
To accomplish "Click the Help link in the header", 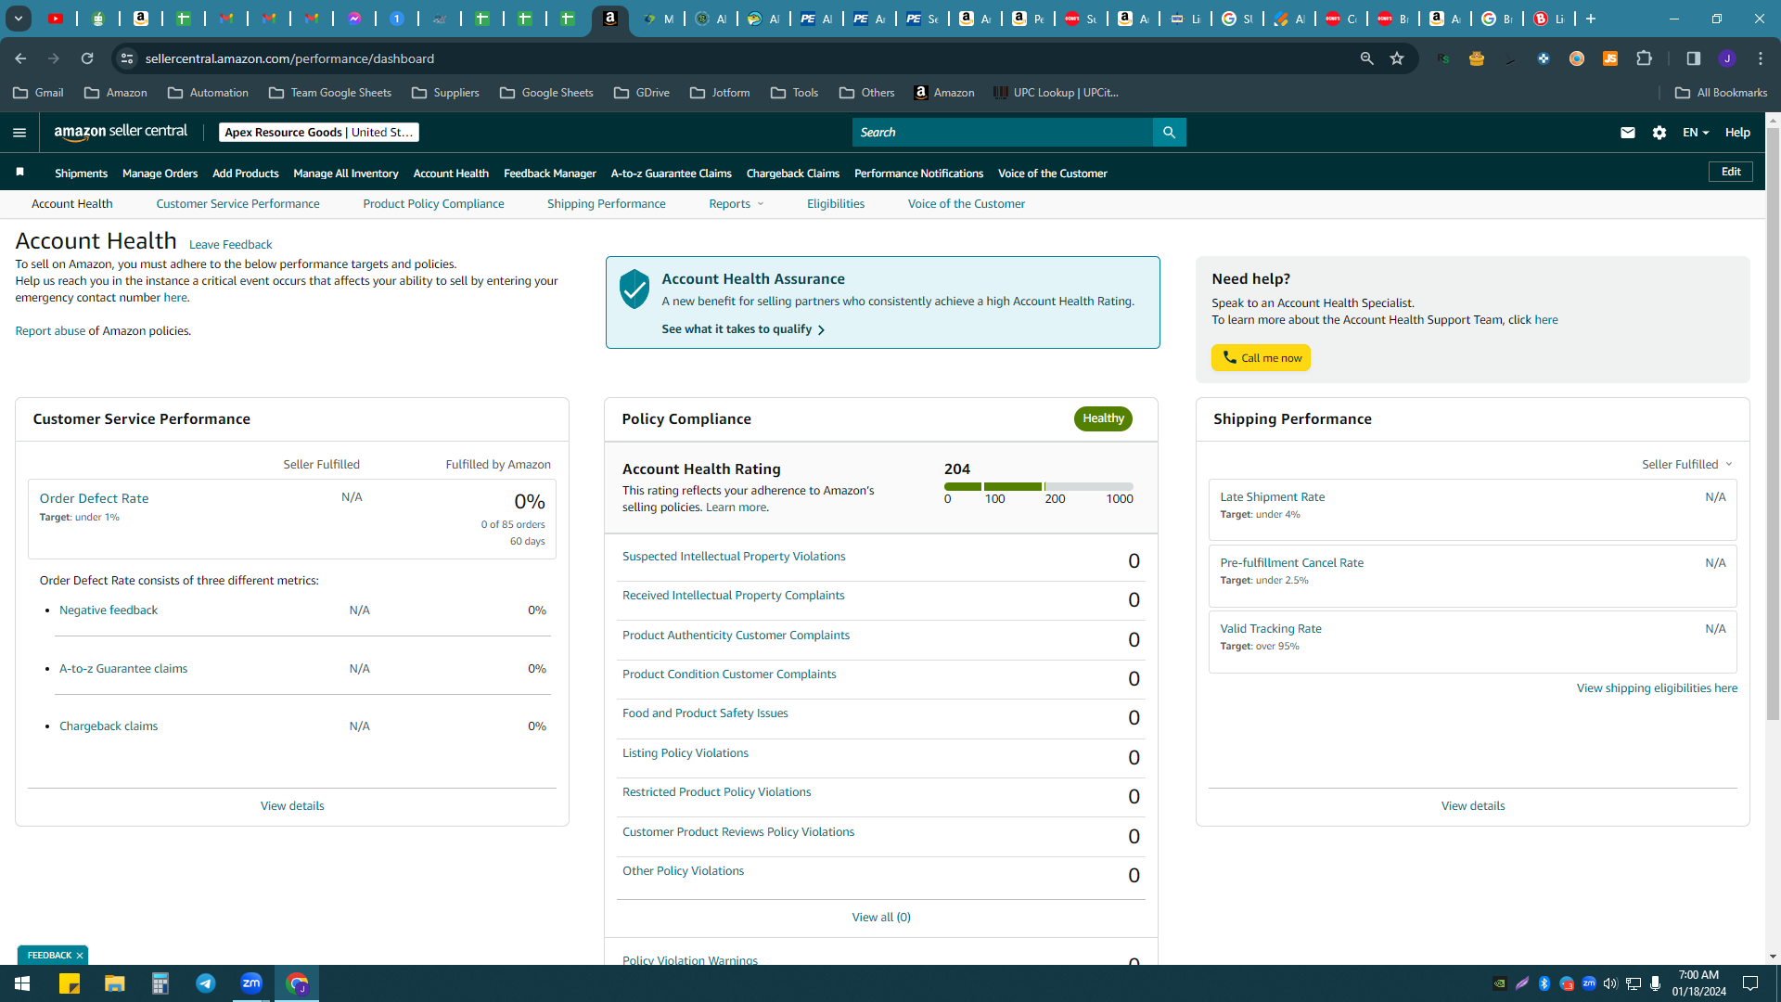I will (1736, 133).
